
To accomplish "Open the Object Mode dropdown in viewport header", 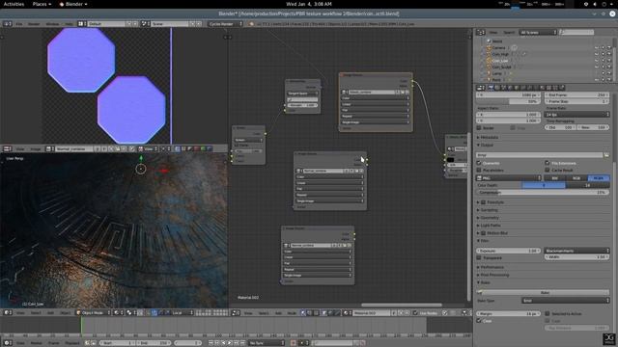I will coord(93,312).
